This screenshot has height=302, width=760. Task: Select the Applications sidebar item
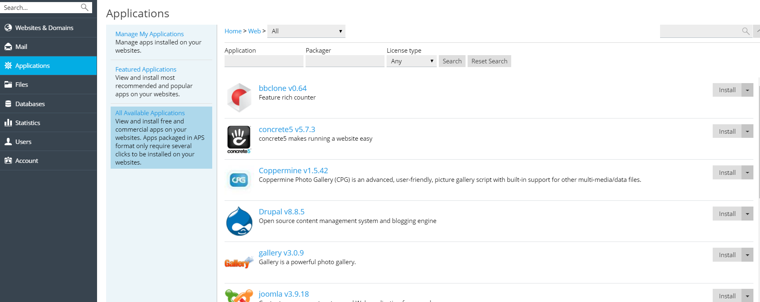(x=49, y=65)
